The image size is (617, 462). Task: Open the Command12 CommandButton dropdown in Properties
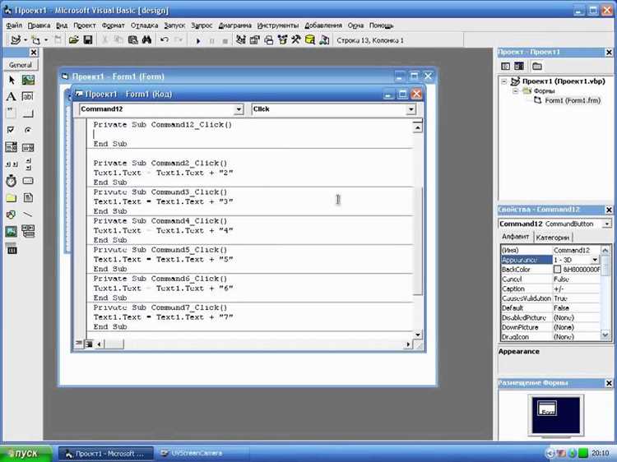(607, 224)
